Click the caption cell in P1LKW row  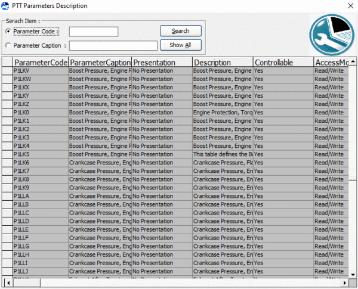pos(100,79)
